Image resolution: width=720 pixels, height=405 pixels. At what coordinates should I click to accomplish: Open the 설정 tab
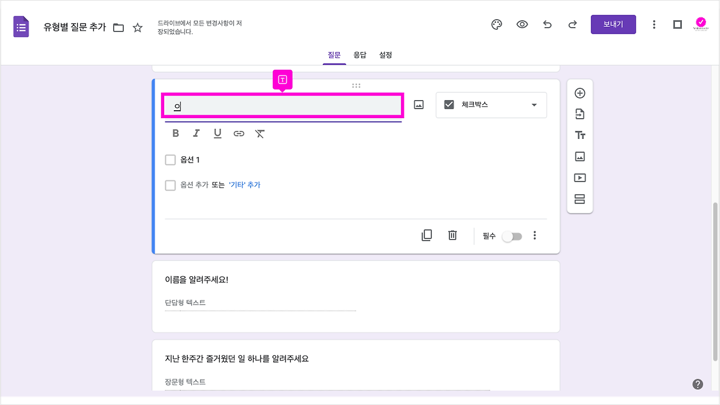(x=385, y=55)
